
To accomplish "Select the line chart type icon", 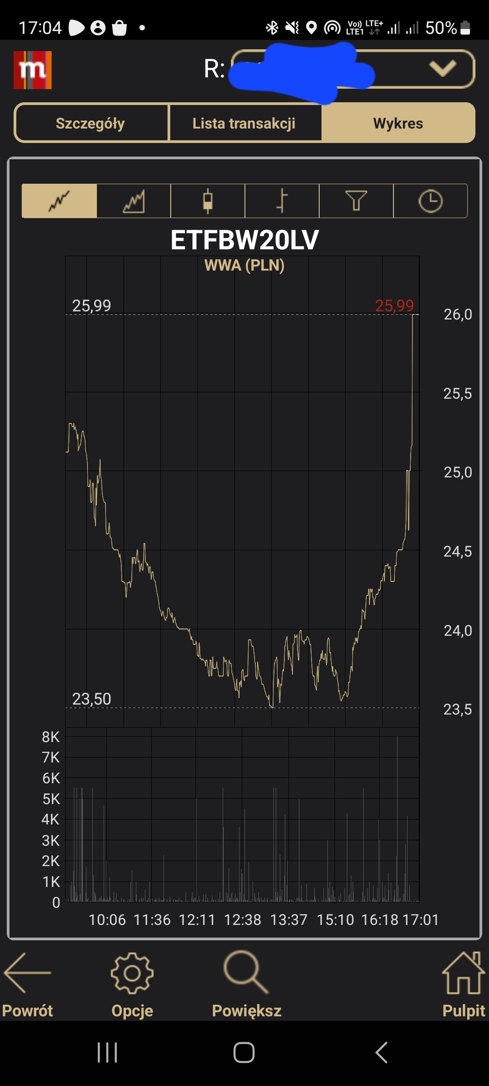I will click(x=59, y=201).
